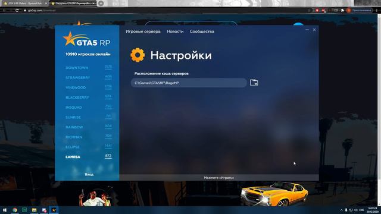Open the Сообщества tab
Screen dimensions: 381x214
pyautogui.click(x=202, y=32)
